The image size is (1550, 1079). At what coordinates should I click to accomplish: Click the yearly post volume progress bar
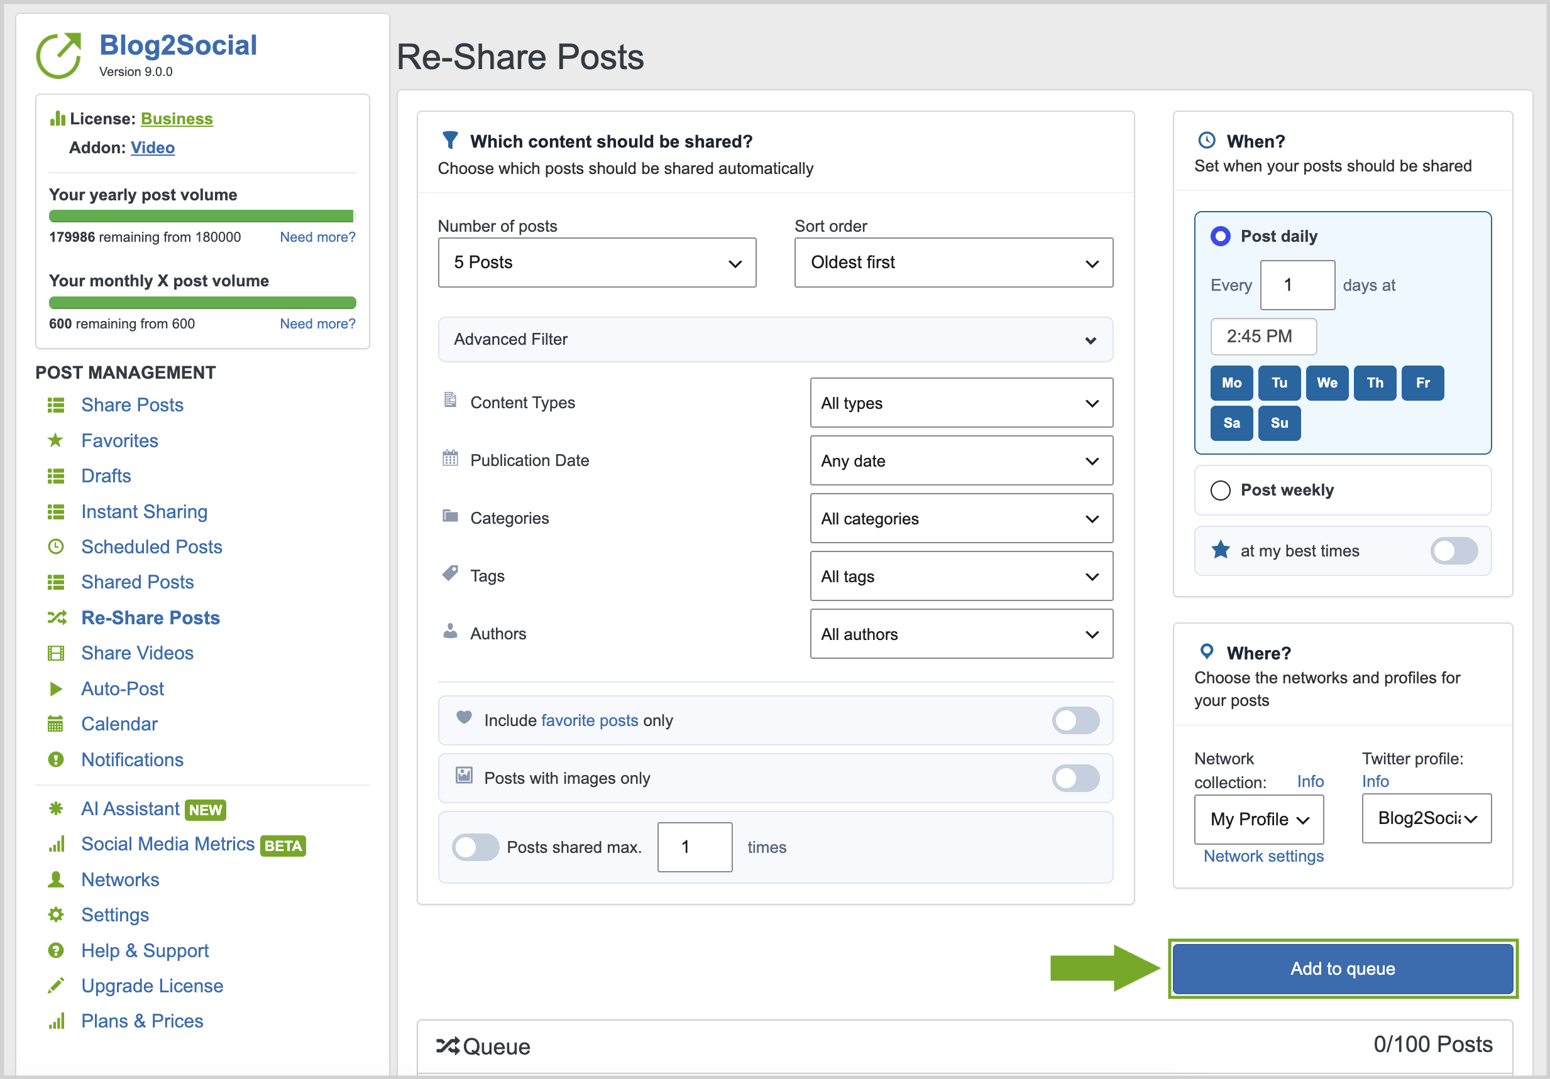(x=202, y=217)
